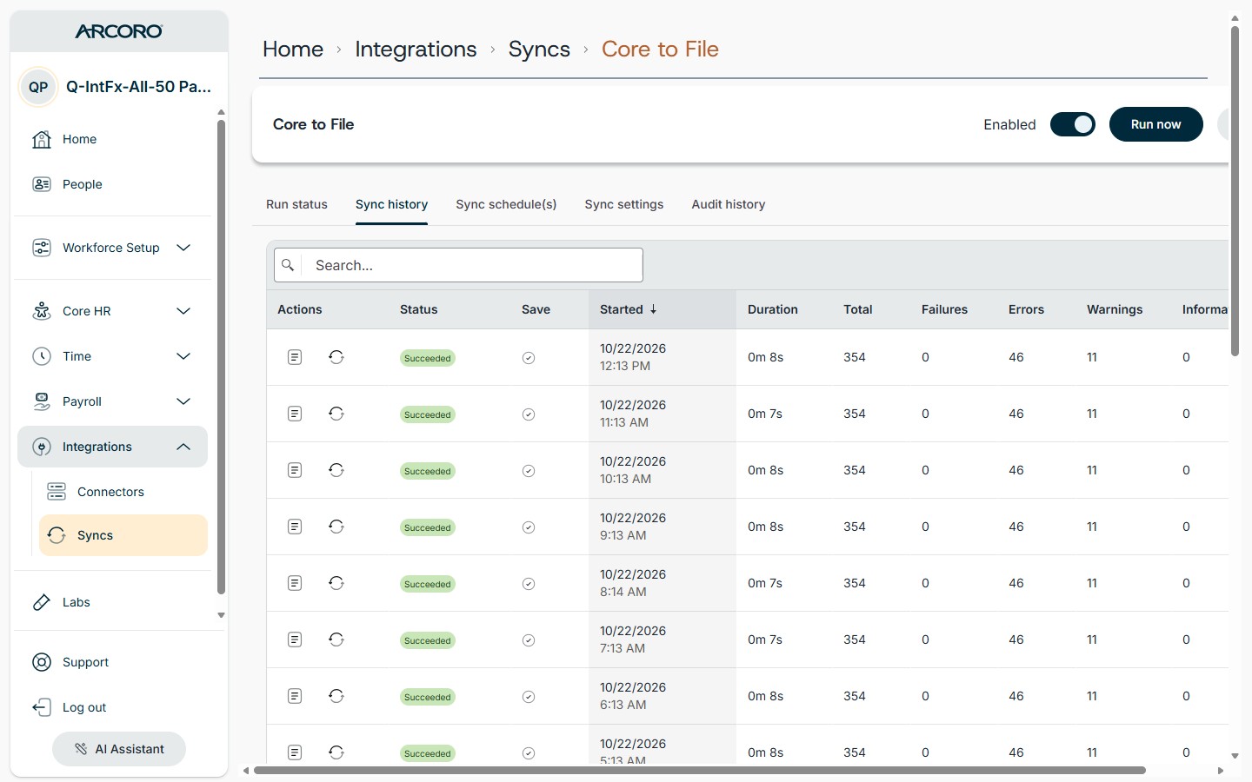The height and width of the screenshot is (782, 1252).
Task: Click rerun icon for the 12:13 PM sync
Action: coord(336,357)
